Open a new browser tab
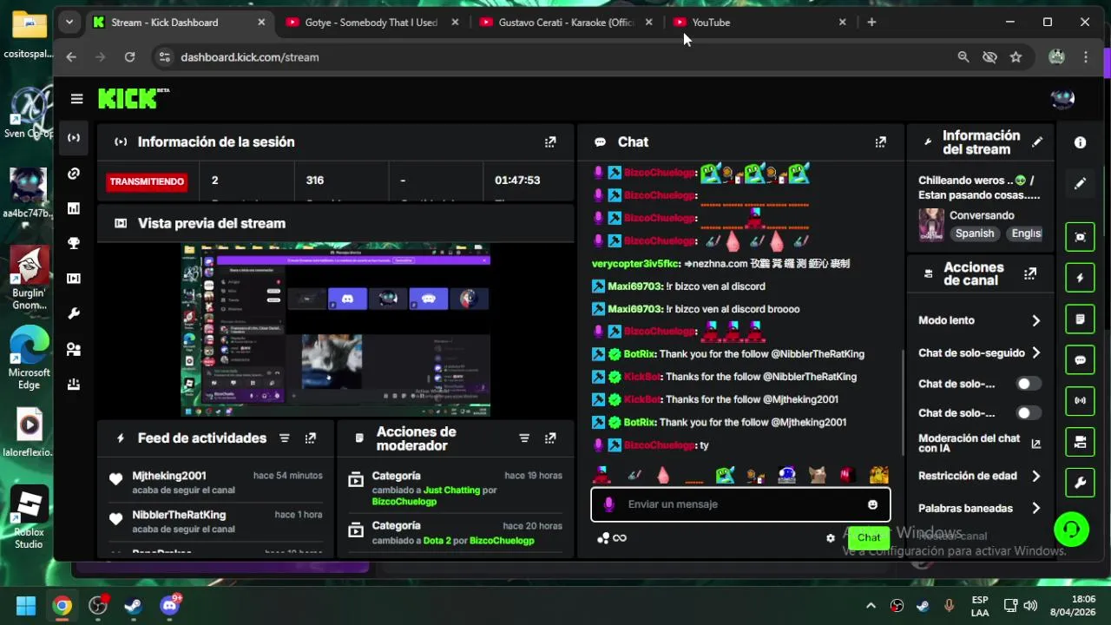 (871, 23)
